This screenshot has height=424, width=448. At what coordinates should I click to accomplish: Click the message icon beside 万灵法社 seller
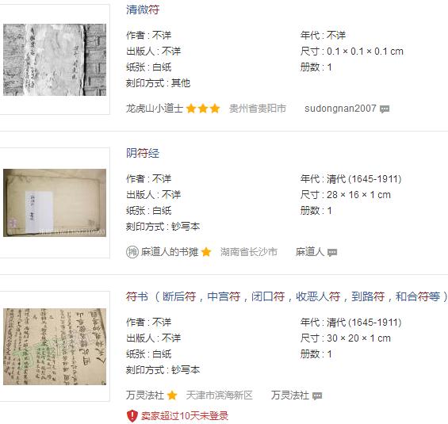pyautogui.click(x=317, y=396)
